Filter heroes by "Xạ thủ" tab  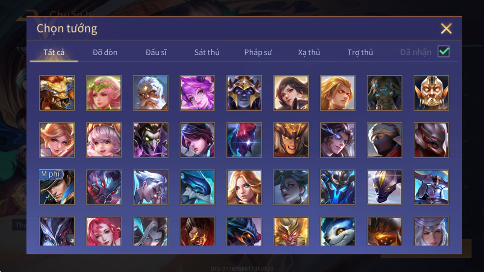[309, 52]
